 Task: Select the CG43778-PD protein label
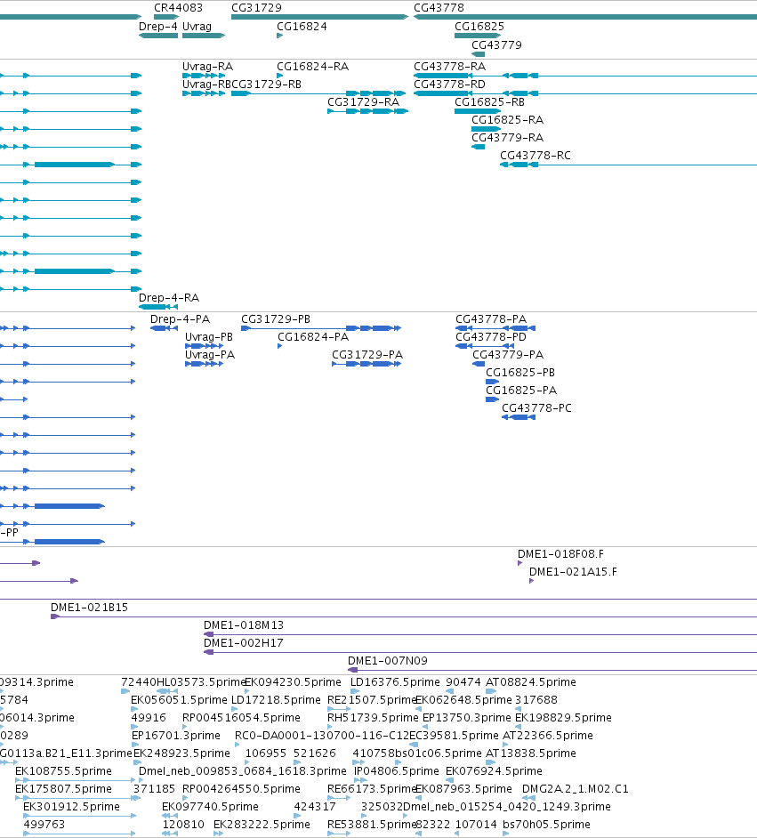click(491, 336)
